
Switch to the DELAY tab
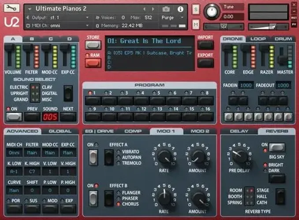tap(239, 131)
